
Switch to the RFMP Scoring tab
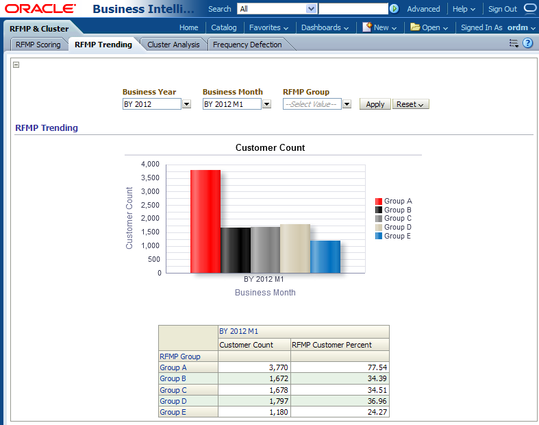pyautogui.click(x=38, y=45)
